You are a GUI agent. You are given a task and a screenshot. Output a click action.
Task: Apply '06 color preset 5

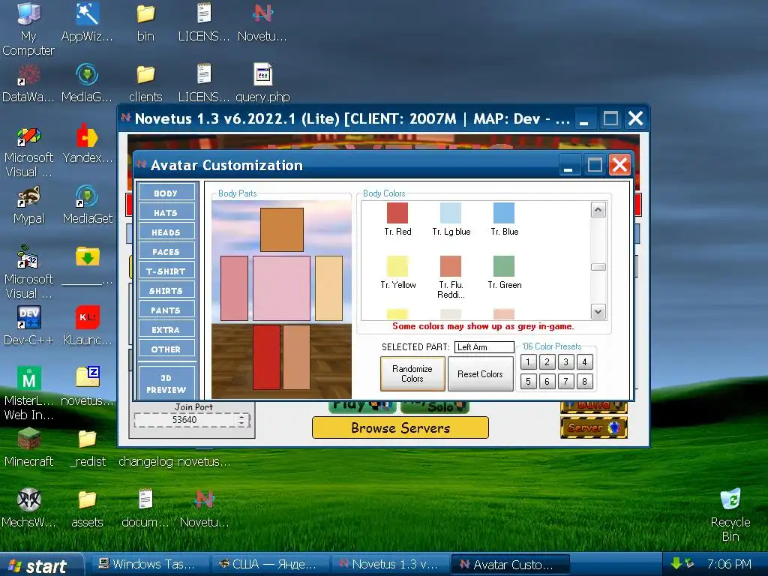pos(528,381)
